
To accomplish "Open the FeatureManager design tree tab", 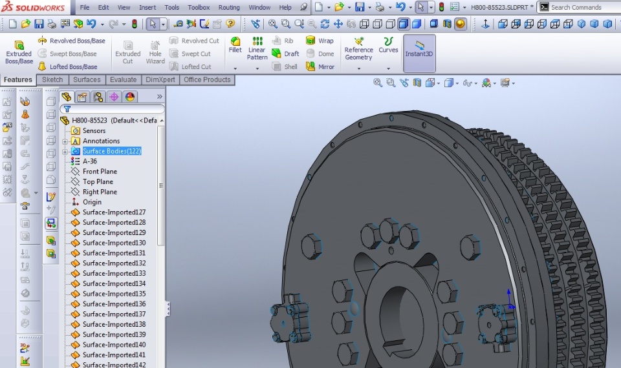I will (67, 97).
